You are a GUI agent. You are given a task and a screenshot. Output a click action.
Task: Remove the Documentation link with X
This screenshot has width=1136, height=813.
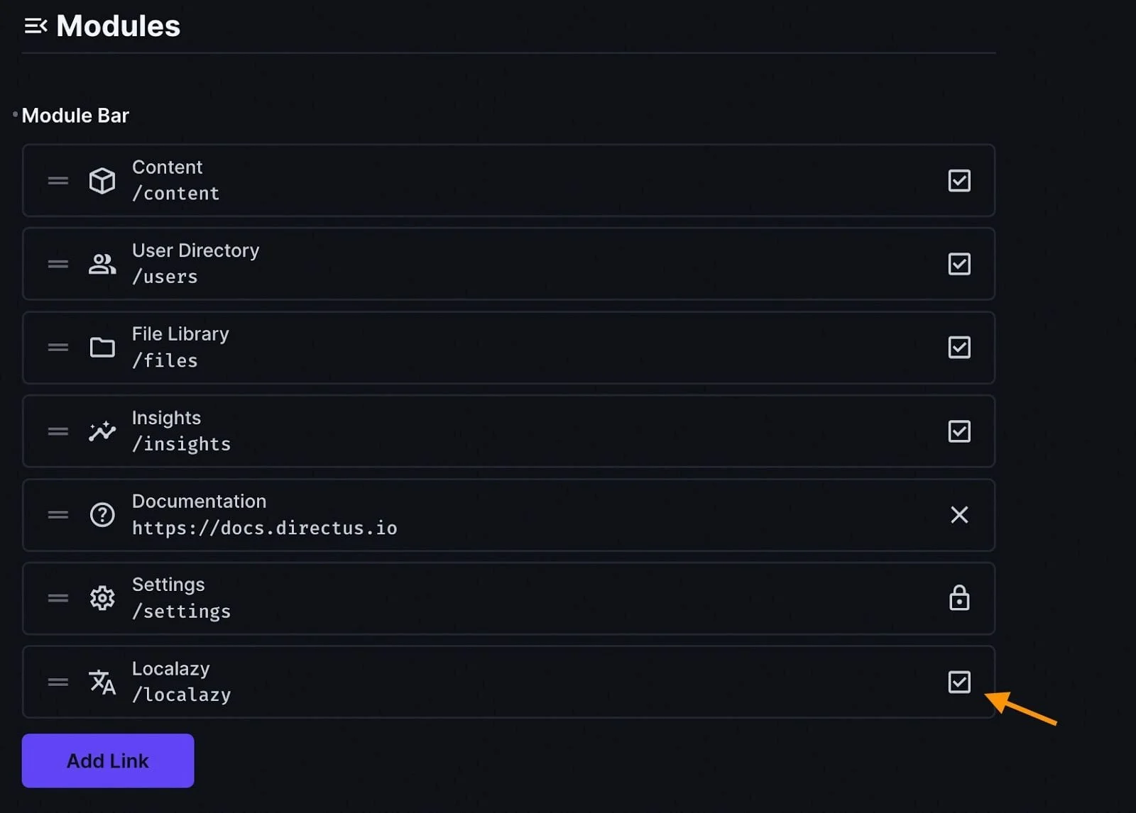pyautogui.click(x=959, y=515)
